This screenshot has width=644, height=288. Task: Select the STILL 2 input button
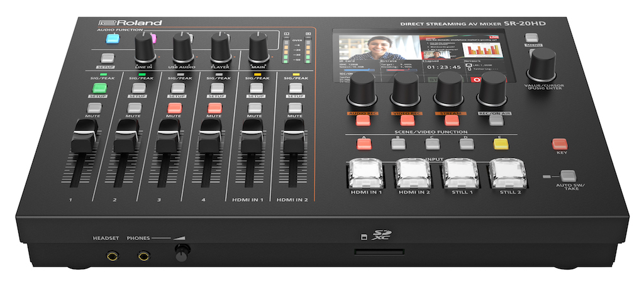click(510, 174)
